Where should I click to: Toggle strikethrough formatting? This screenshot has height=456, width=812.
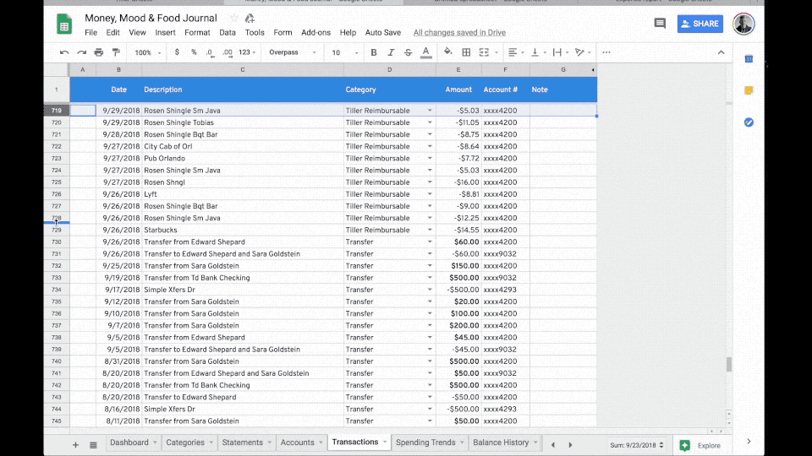(408, 52)
